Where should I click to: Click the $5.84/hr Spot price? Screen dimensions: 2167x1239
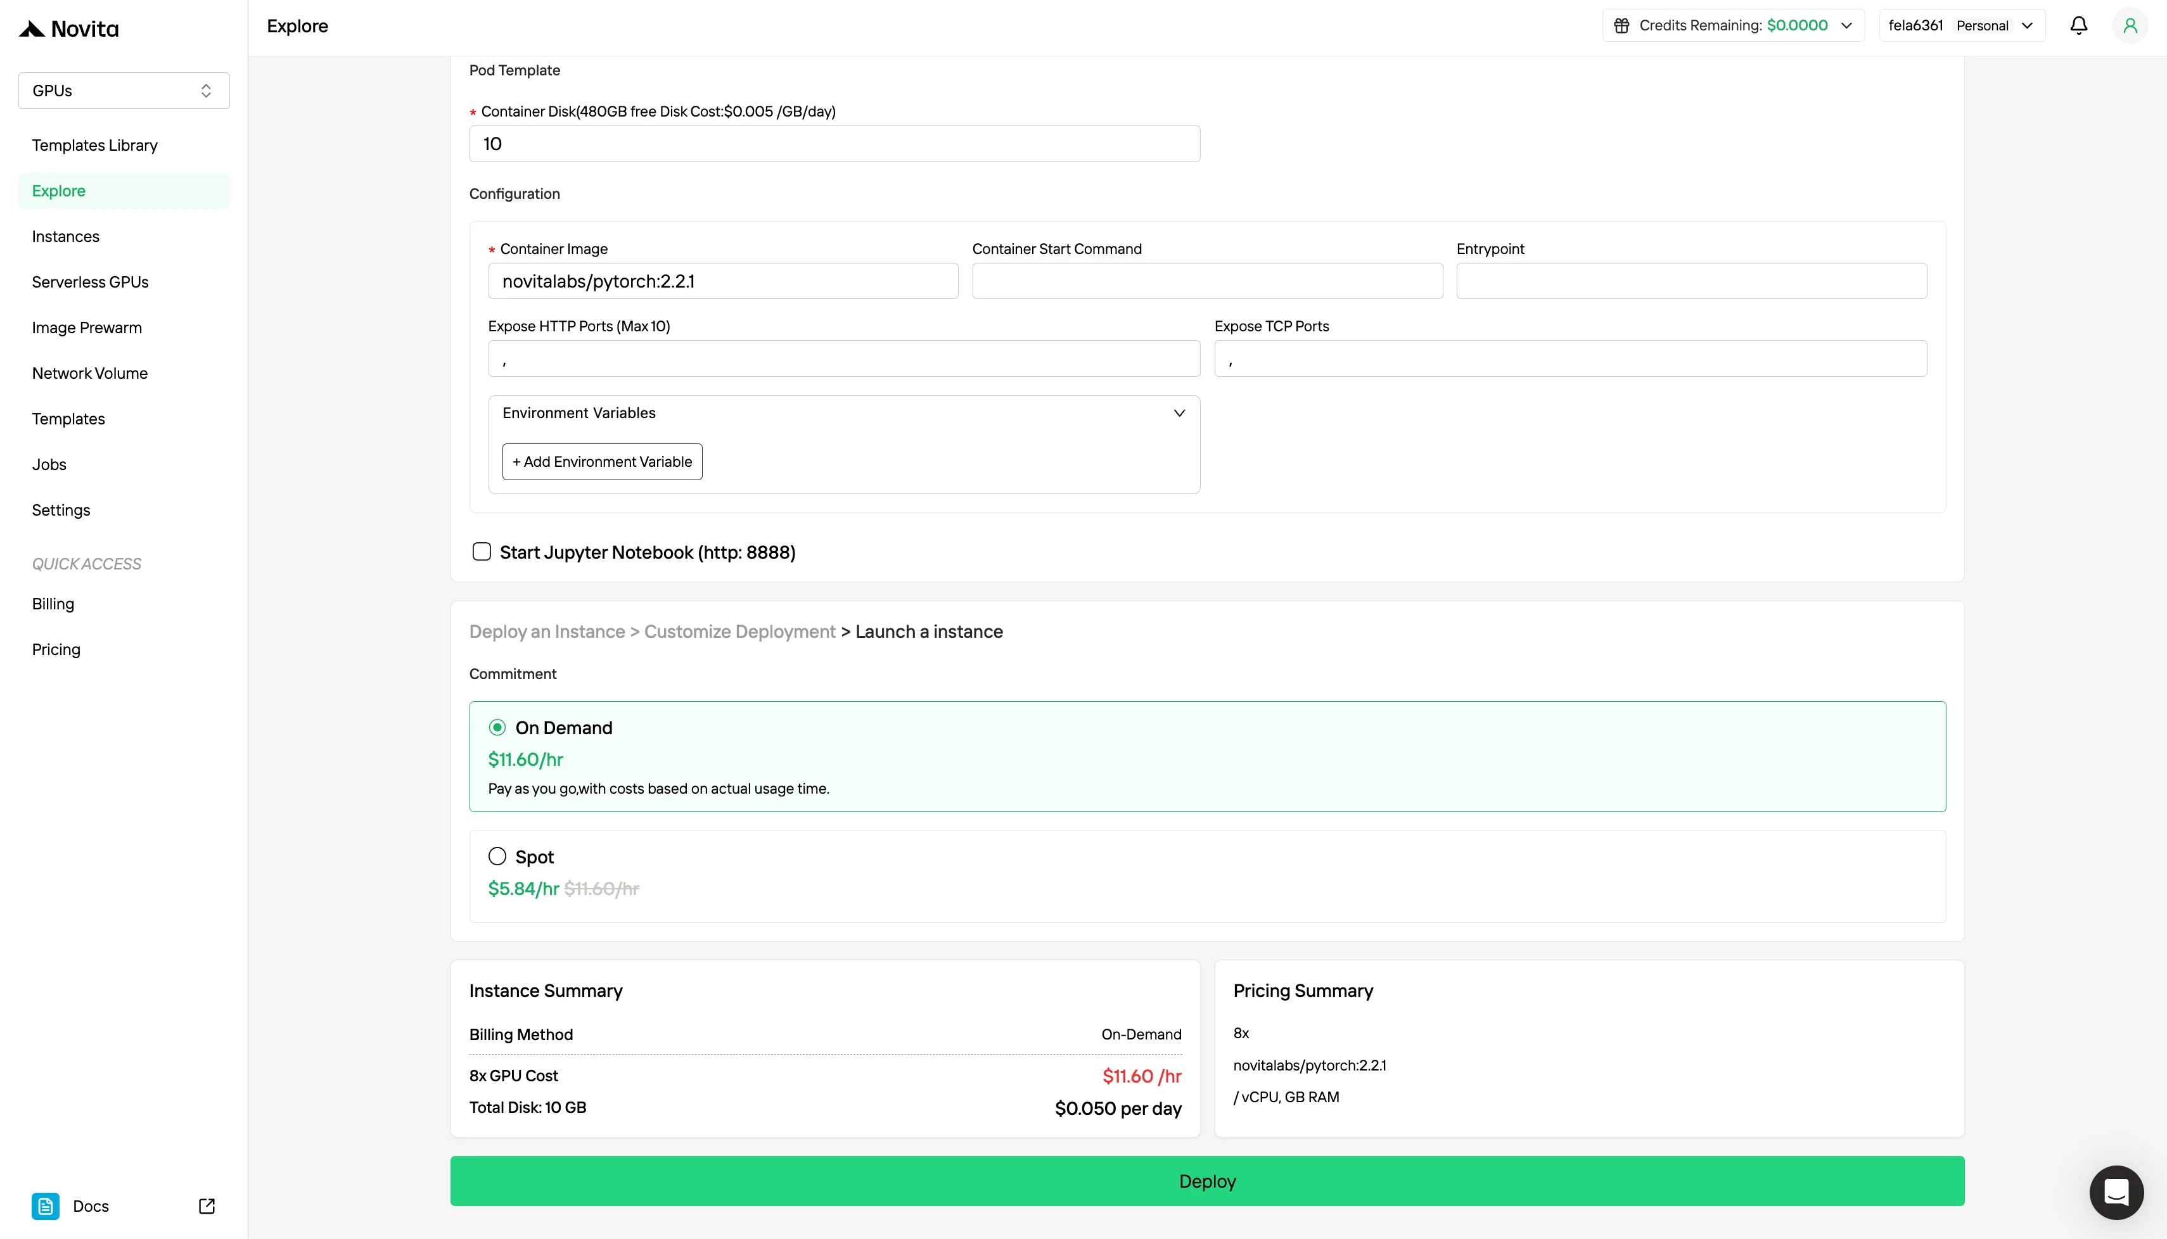coord(523,889)
